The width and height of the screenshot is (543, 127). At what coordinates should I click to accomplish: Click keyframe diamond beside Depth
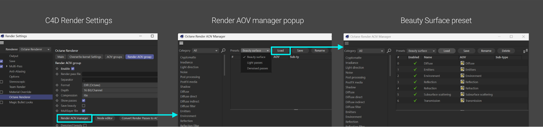57,90
